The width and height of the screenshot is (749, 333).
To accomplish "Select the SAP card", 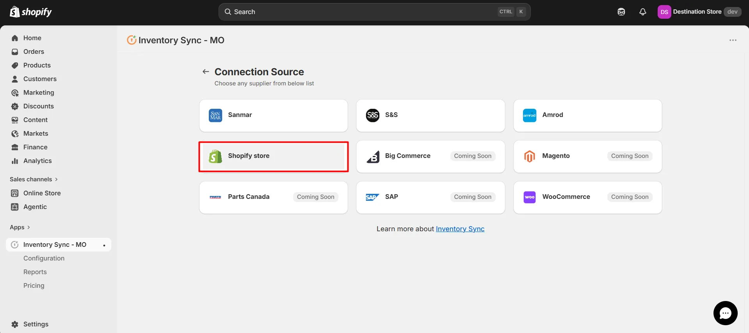I will [431, 197].
